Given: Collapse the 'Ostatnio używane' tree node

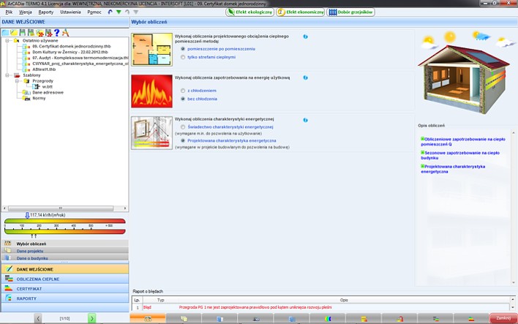Looking at the screenshot, I should tap(7, 40).
